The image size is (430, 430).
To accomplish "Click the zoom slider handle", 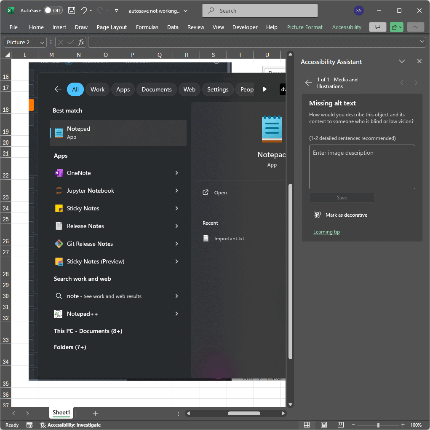I will point(378,425).
